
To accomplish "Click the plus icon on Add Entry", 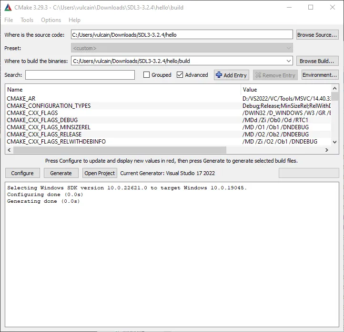I will click(219, 75).
